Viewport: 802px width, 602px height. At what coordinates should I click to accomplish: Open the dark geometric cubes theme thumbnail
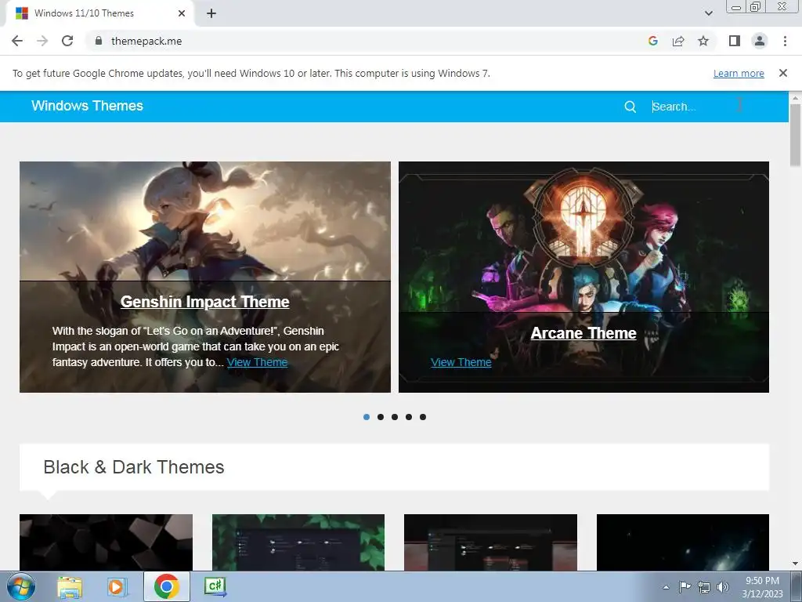[106, 542]
